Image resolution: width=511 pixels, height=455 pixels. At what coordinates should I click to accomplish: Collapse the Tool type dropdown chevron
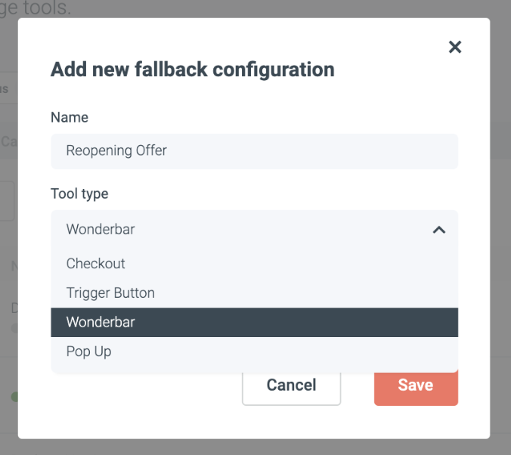tap(438, 230)
